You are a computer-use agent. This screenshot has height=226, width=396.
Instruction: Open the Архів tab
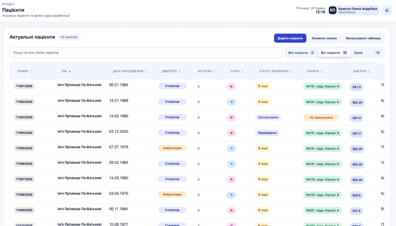(x=367, y=53)
